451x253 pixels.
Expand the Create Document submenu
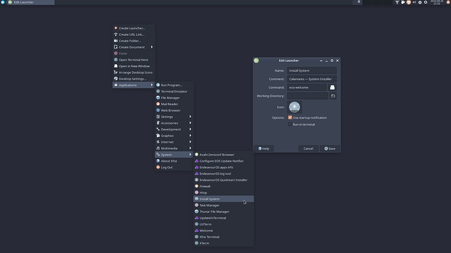134,47
